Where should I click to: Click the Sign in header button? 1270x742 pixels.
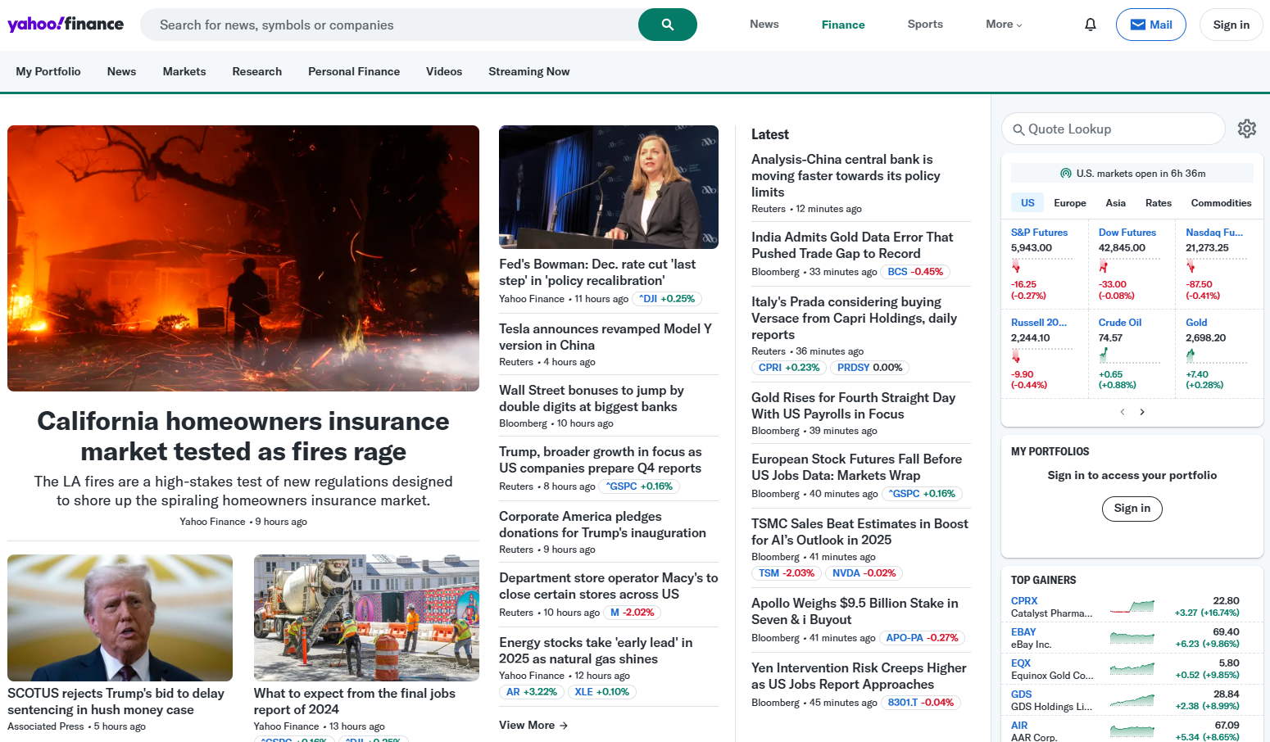pyautogui.click(x=1231, y=25)
